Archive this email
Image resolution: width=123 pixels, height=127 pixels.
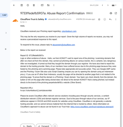tap(22, 5)
